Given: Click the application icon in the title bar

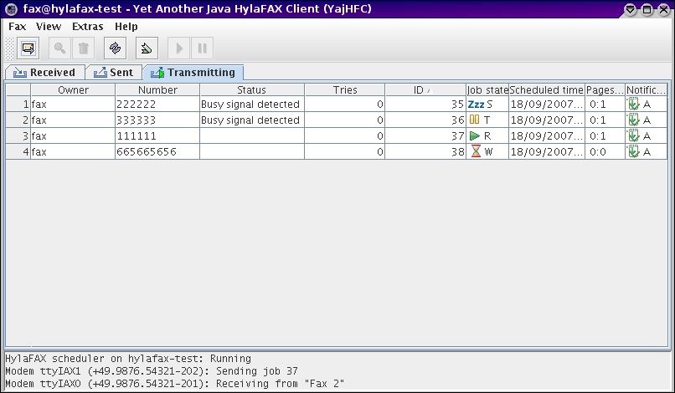Looking at the screenshot, I should pyautogui.click(x=11, y=9).
